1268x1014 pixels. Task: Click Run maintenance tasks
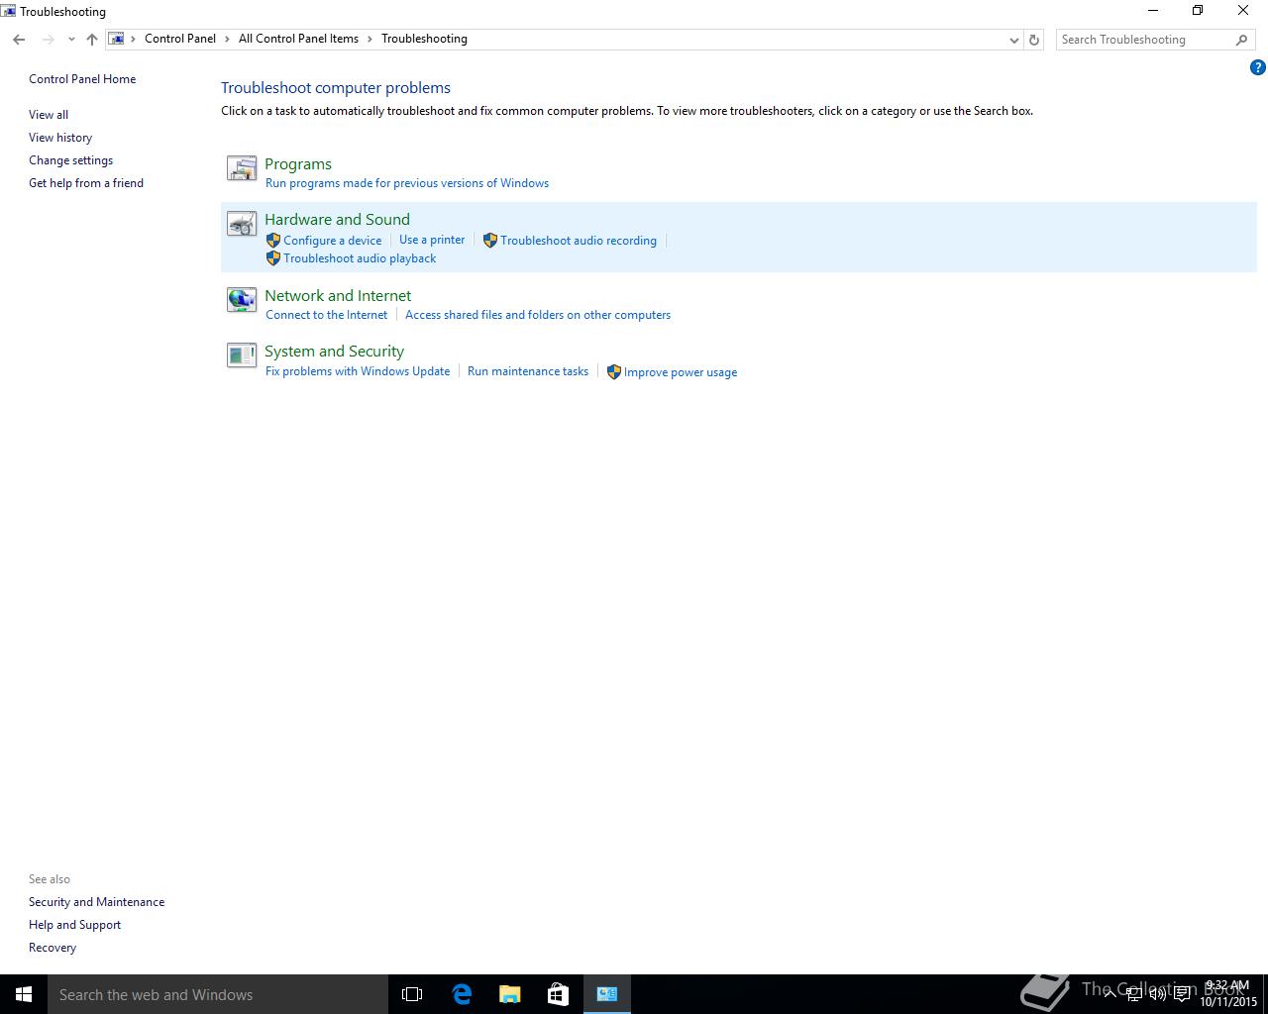pyautogui.click(x=528, y=371)
